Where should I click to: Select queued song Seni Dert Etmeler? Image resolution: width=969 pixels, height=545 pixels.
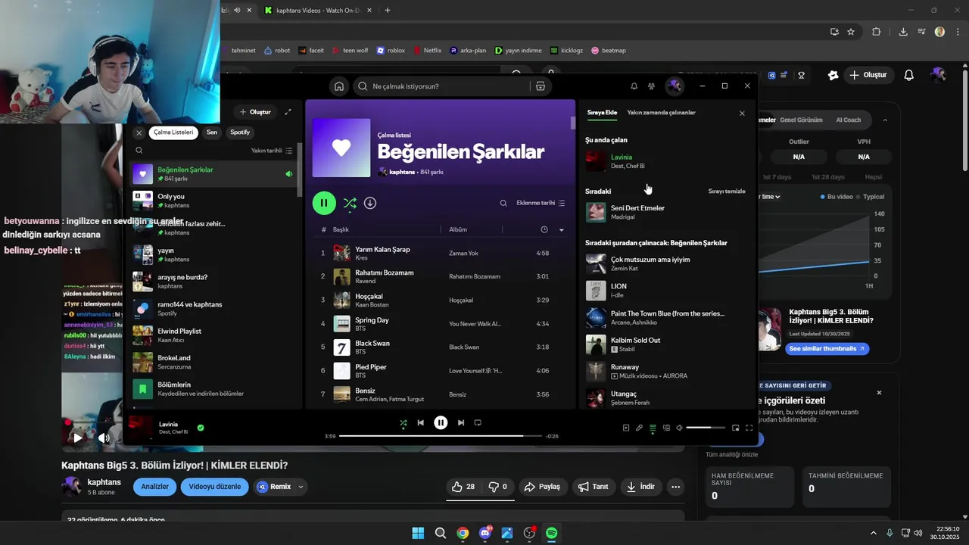pyautogui.click(x=666, y=212)
